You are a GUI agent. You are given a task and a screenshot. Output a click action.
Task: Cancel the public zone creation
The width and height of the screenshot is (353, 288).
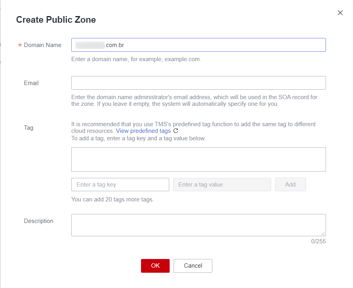[x=193, y=266]
